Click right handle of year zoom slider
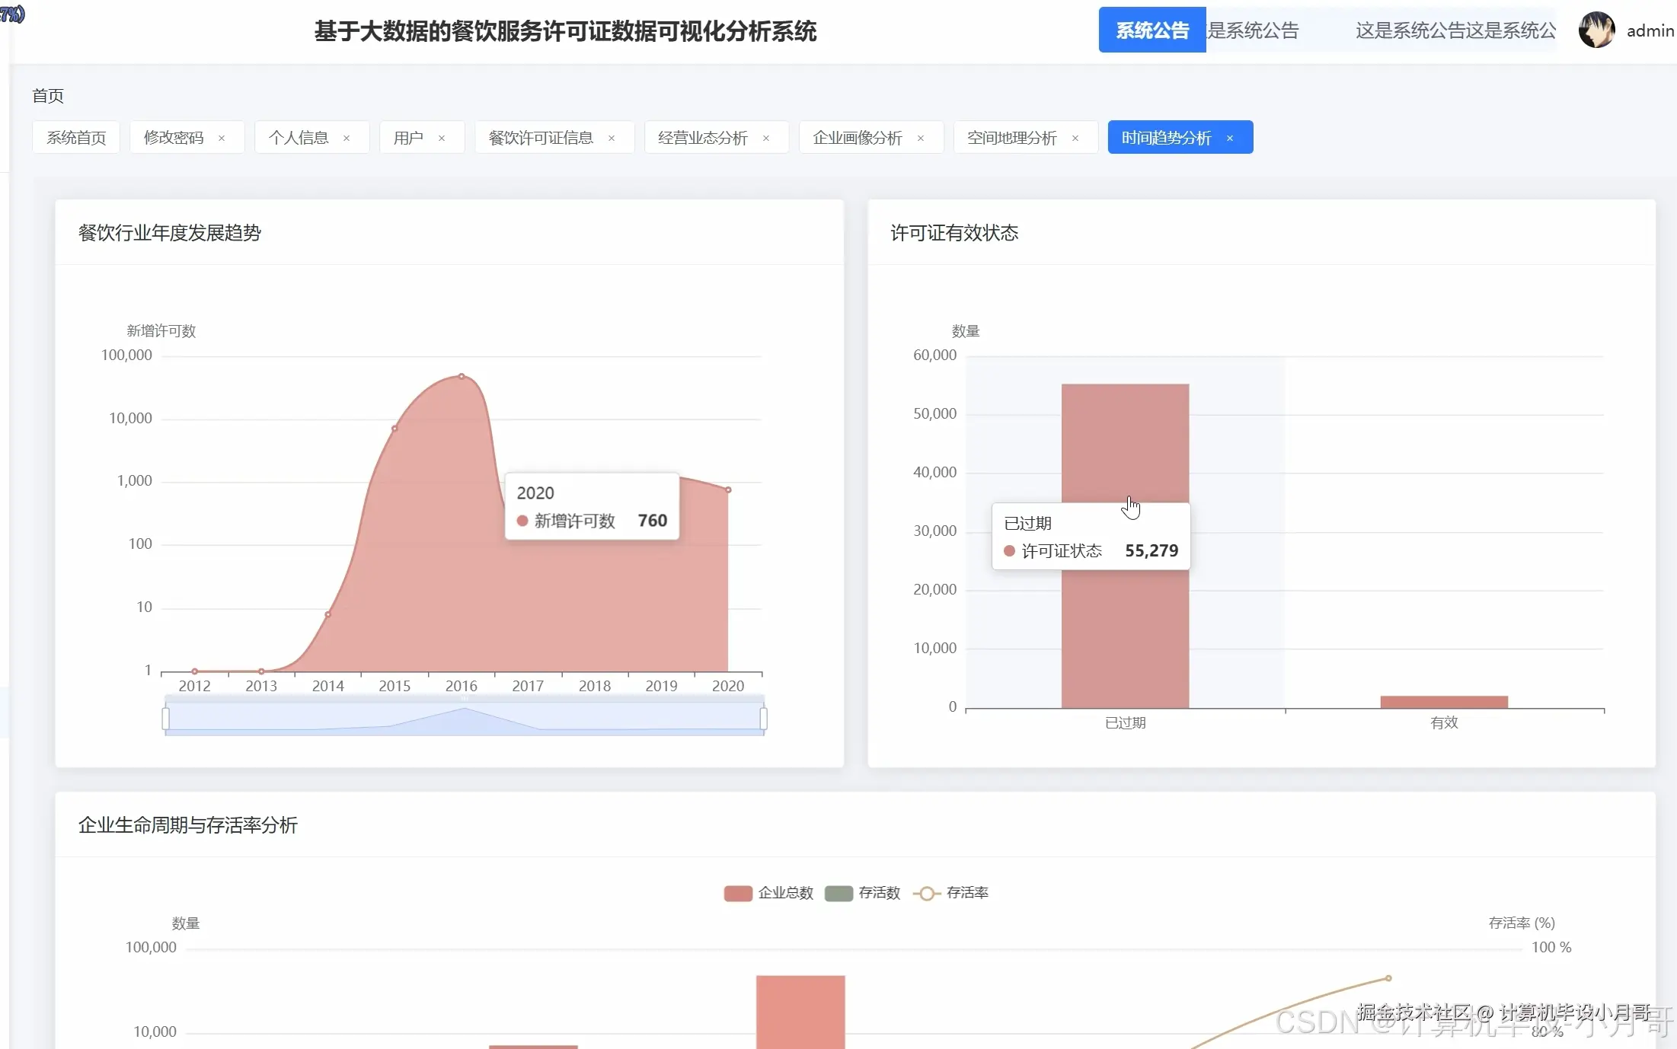 763,719
